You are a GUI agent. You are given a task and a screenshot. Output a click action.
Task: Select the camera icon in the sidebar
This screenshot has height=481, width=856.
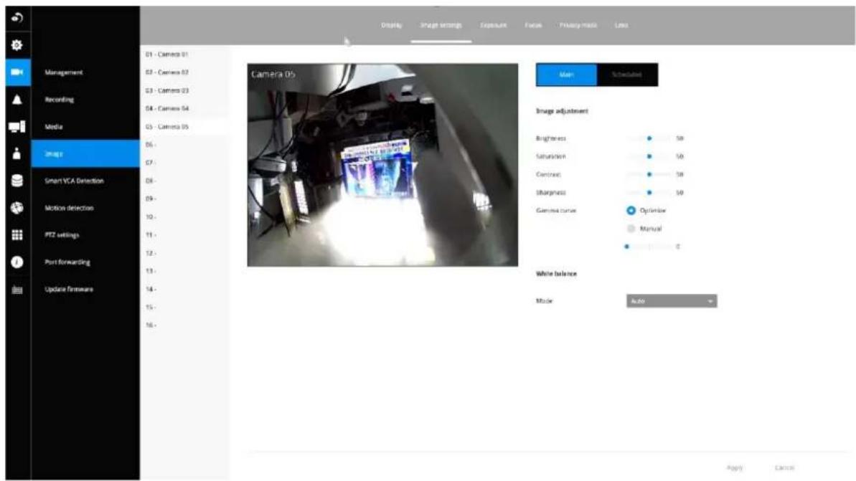[x=17, y=72]
